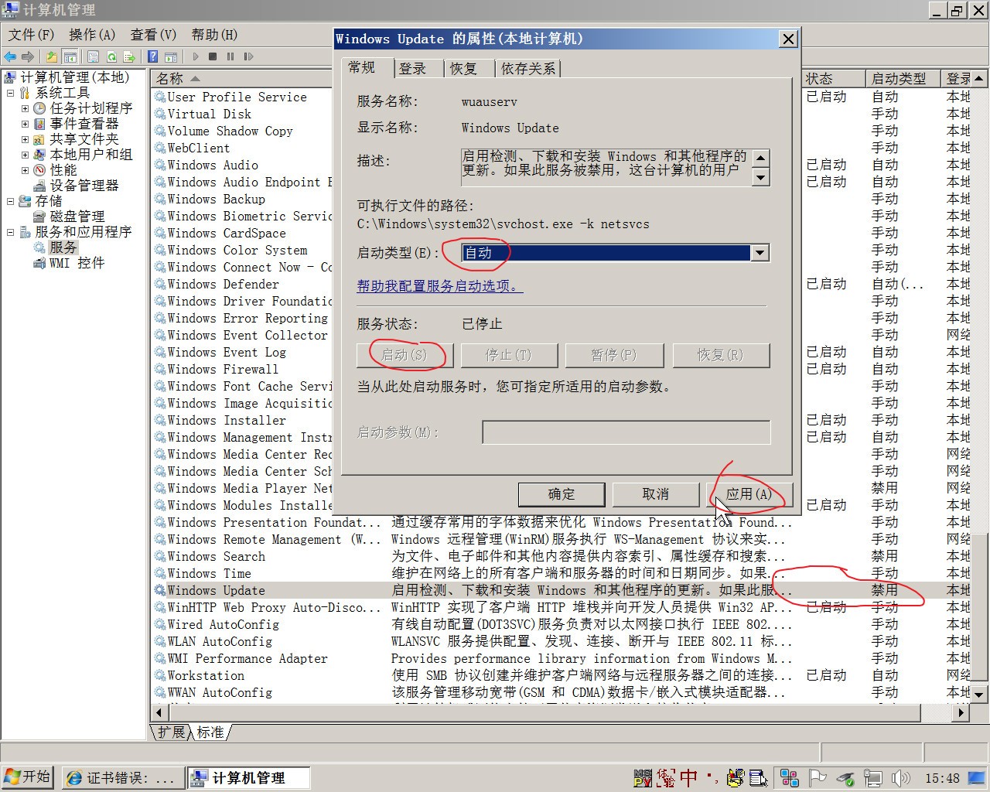Open the 文件(F) menu
This screenshot has width=990, height=792.
(31, 35)
